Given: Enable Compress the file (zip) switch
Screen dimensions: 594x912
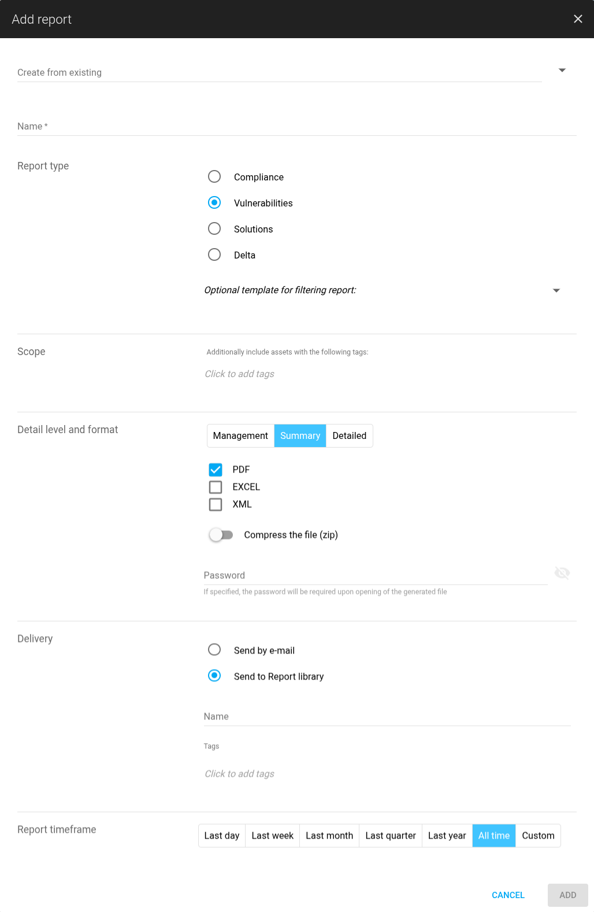Looking at the screenshot, I should [221, 535].
